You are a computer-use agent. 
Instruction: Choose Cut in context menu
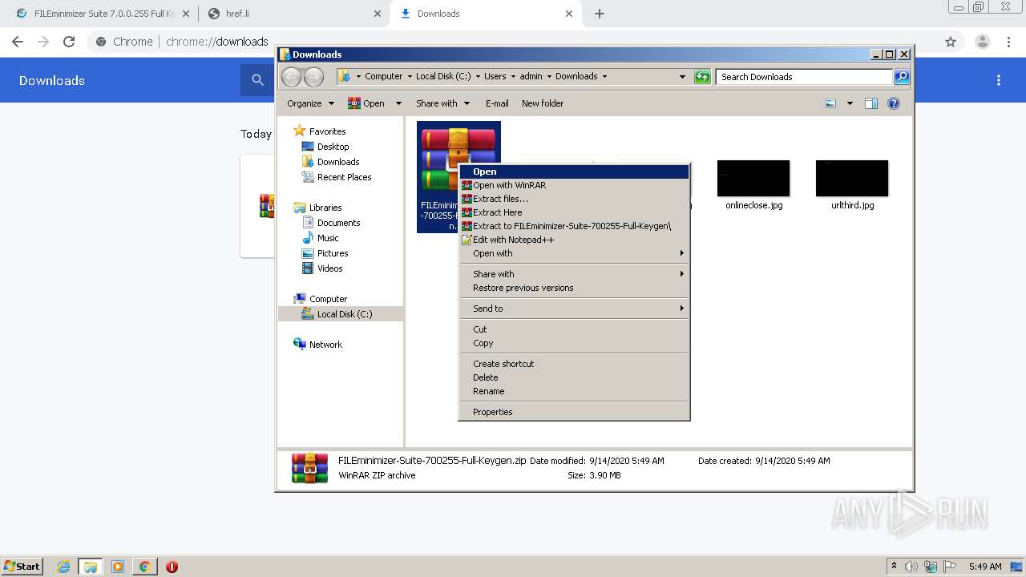pyautogui.click(x=574, y=329)
